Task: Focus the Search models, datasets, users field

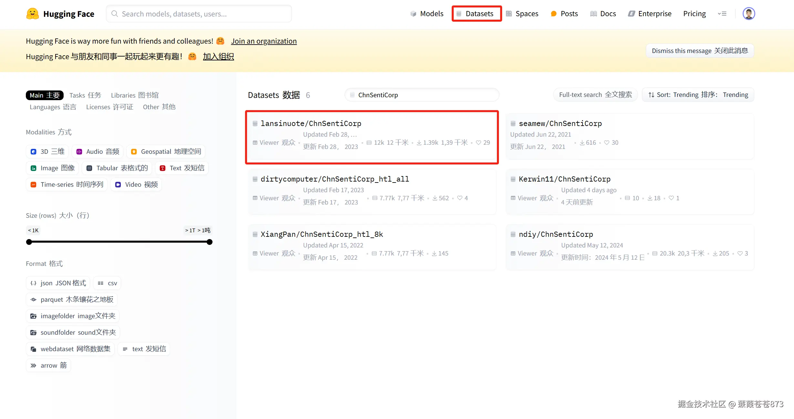Action: (199, 14)
